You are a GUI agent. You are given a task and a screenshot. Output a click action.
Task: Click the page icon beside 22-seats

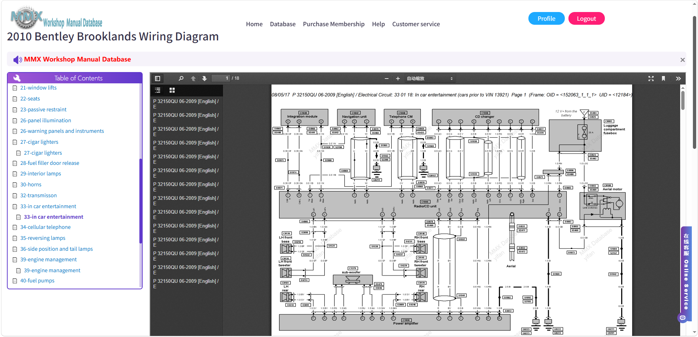click(15, 99)
